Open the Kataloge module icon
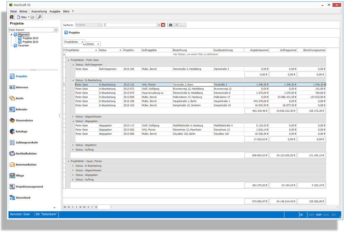 (x=12, y=132)
